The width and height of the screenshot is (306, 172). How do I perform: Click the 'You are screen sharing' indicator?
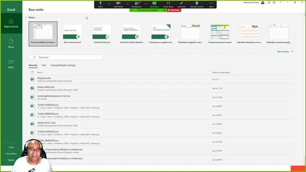(x=148, y=10)
